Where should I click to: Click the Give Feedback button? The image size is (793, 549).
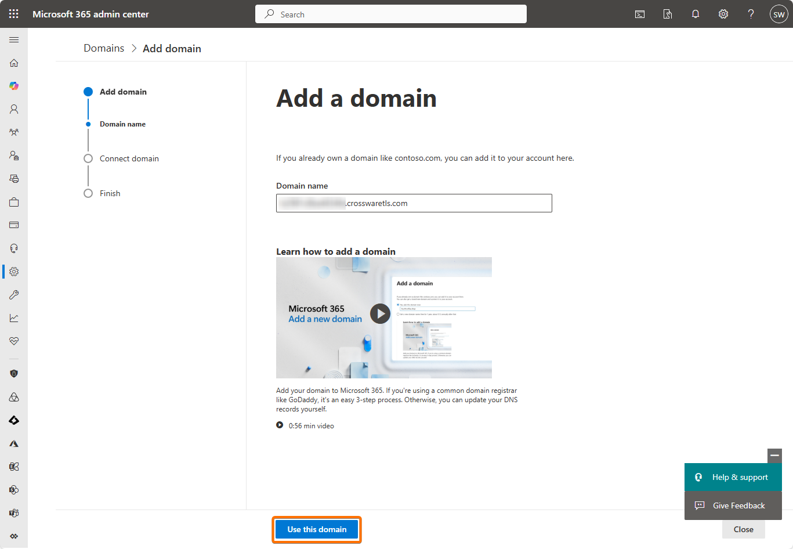point(733,505)
